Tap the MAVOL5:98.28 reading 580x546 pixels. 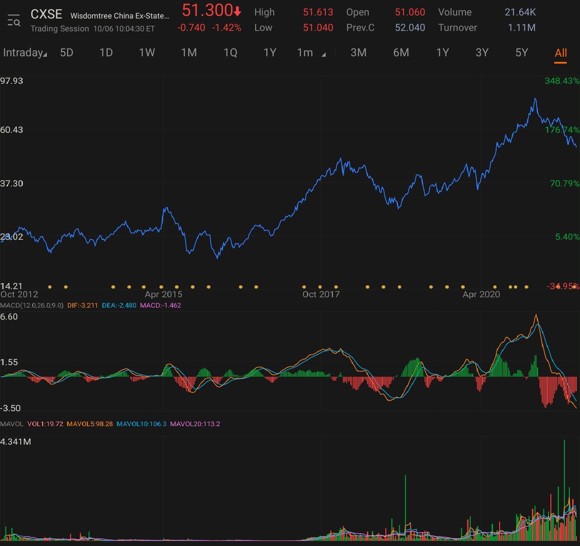(90, 424)
